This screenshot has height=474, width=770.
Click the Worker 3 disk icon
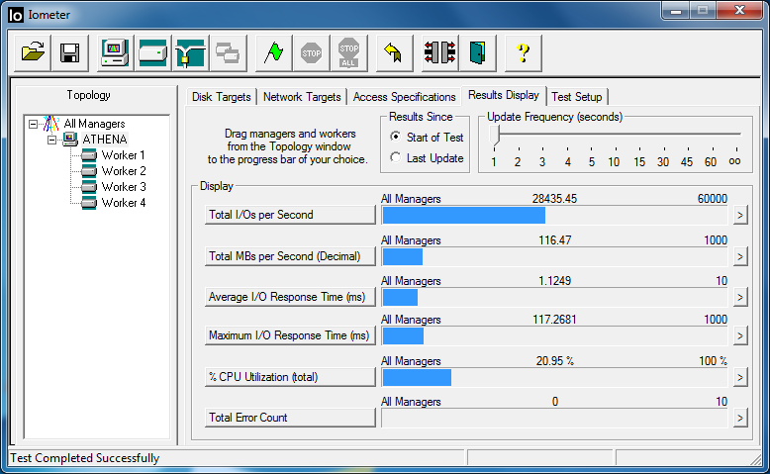(89, 187)
